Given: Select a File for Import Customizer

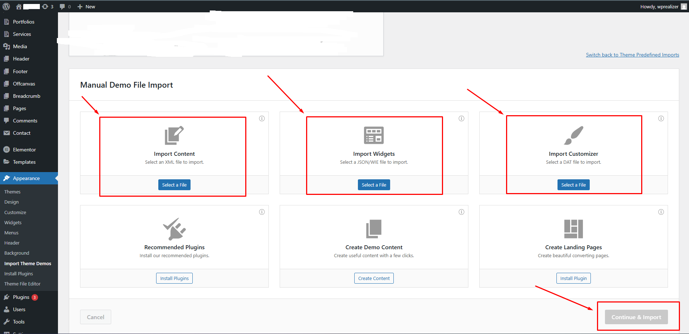Looking at the screenshot, I should point(573,185).
